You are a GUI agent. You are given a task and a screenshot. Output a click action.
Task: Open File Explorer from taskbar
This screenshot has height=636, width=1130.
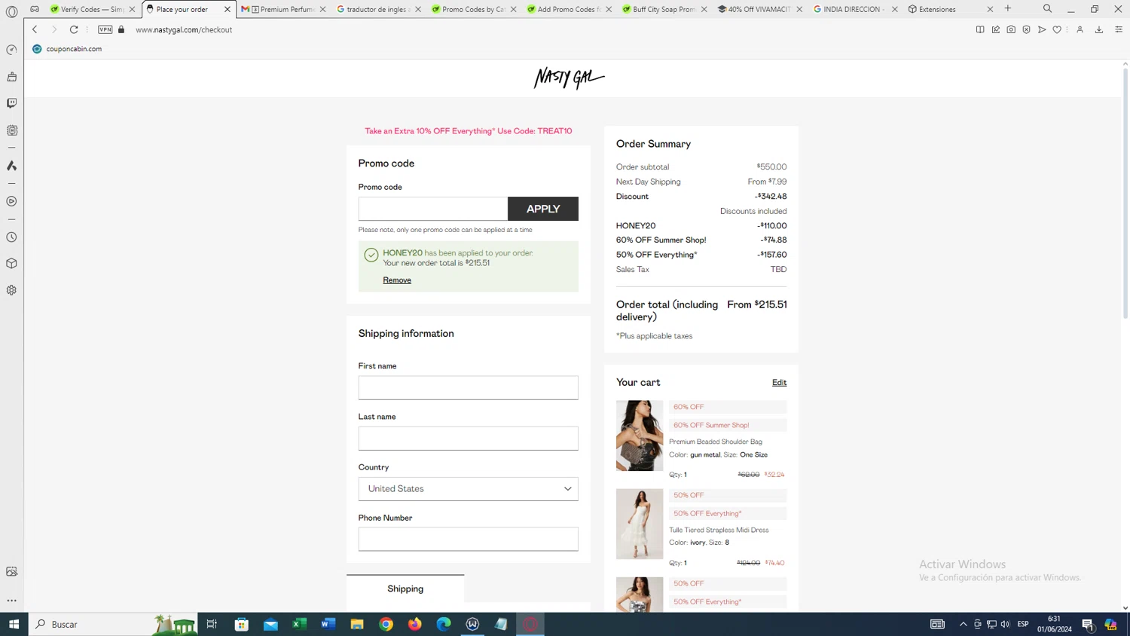click(x=357, y=624)
